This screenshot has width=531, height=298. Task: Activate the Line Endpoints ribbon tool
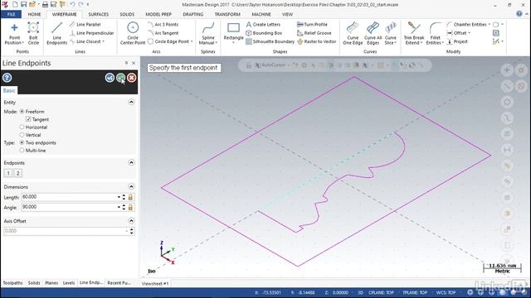[57, 34]
